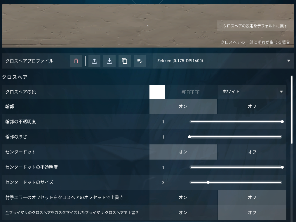Screen dimensions: 296x222
Task: Click the white crosshair color swatch
Action: pyautogui.click(x=157, y=92)
